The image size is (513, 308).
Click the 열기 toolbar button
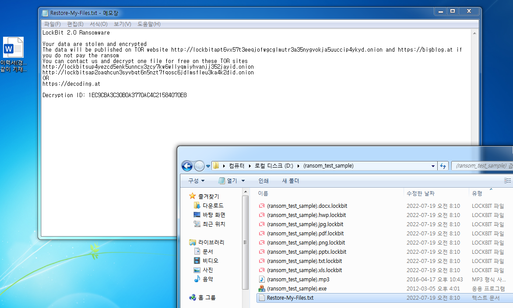click(228, 181)
